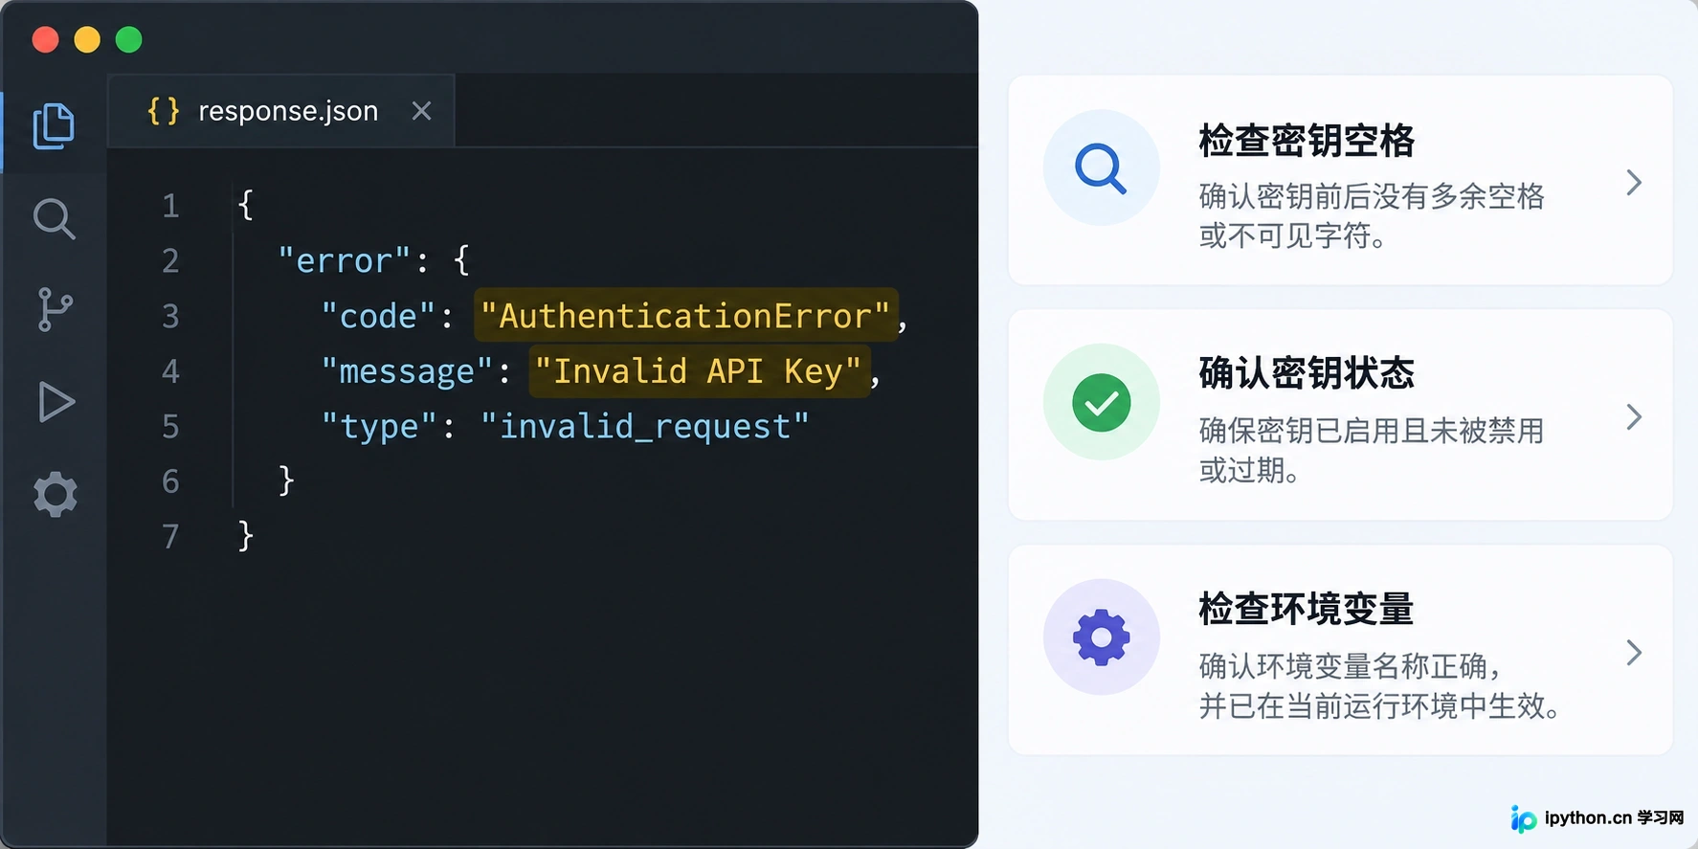Click the green maximize window button
This screenshot has height=849, width=1698.
[x=129, y=39]
